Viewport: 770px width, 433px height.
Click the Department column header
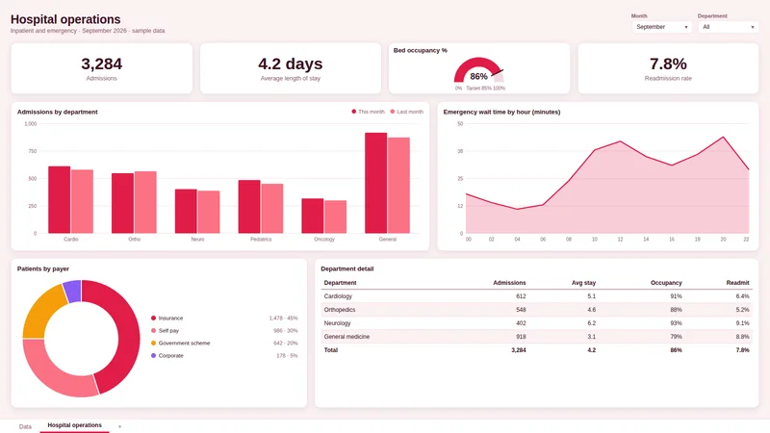pyautogui.click(x=341, y=283)
